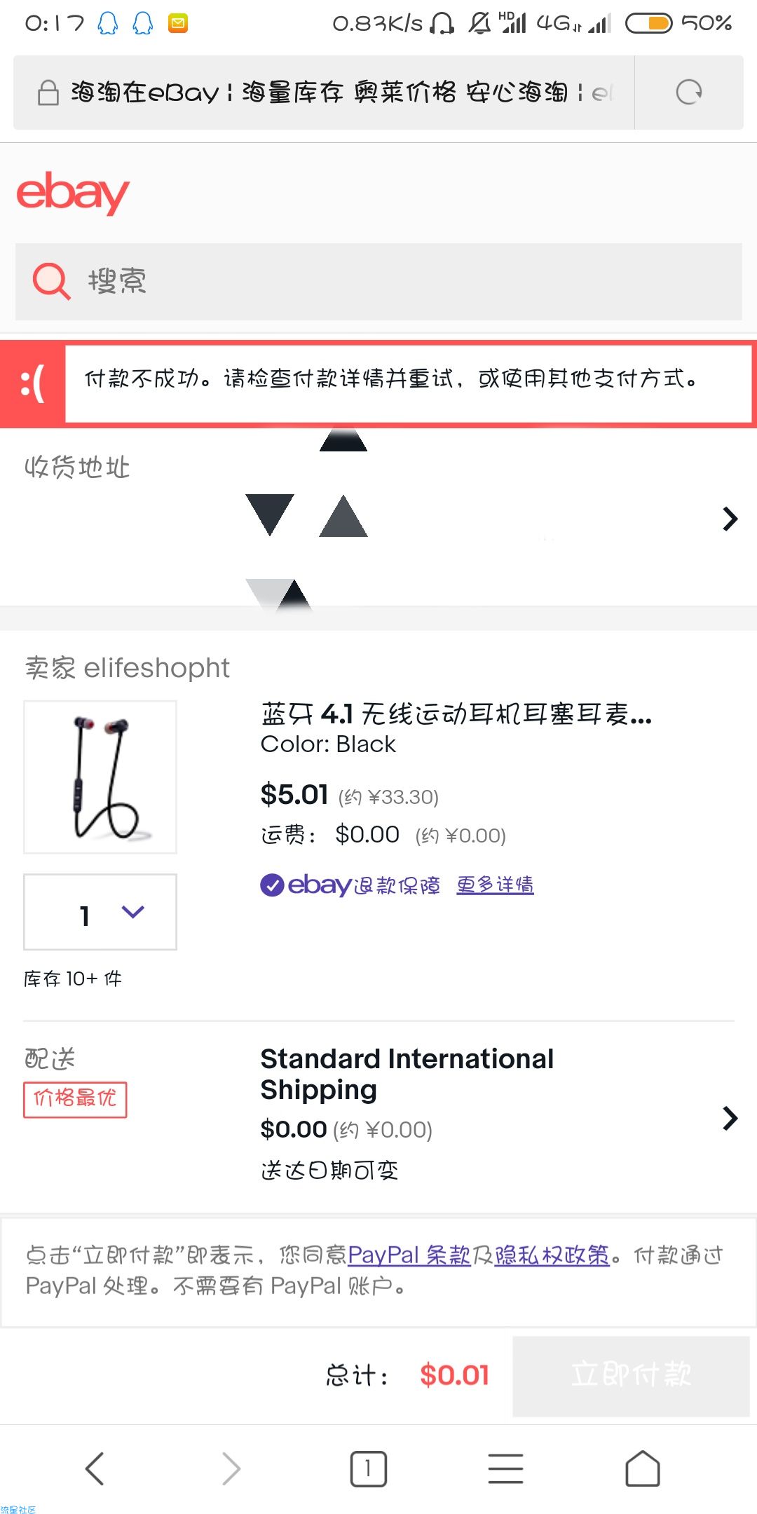The width and height of the screenshot is (757, 1514).
Task: Open the PayPal 条款 link
Action: 409,1255
